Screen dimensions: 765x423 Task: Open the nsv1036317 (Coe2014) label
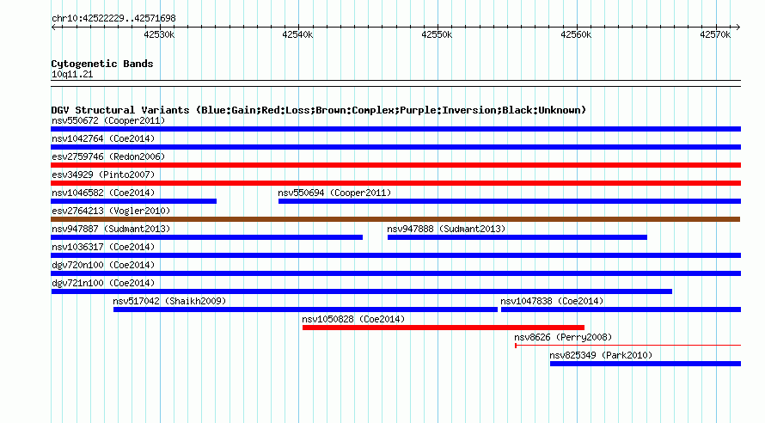(103, 247)
